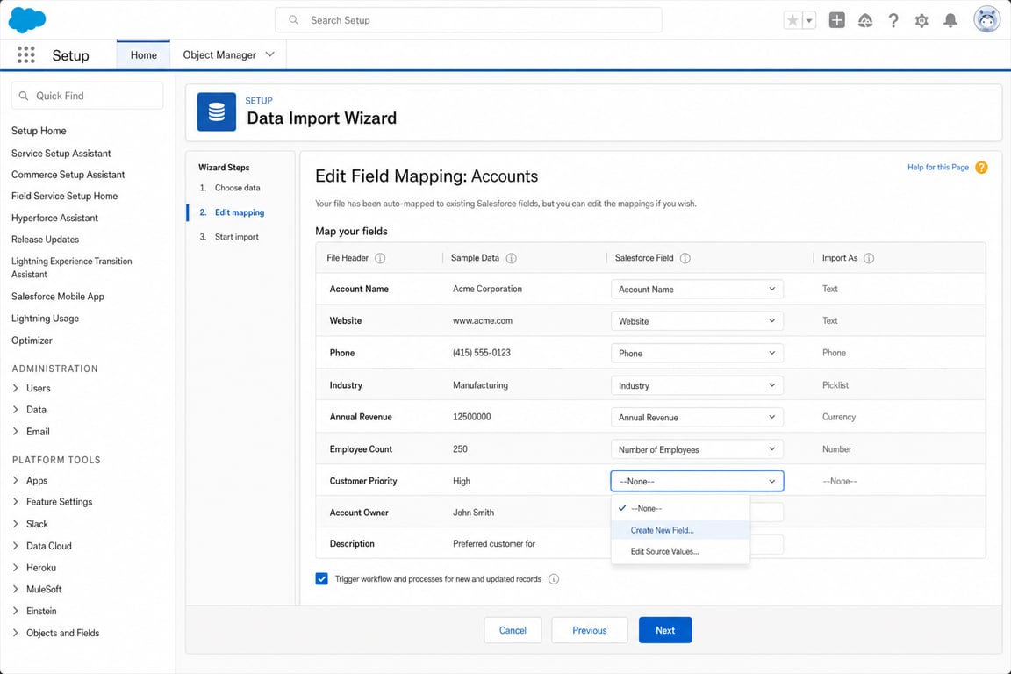Go to wizard step Start import
This screenshot has height=674, width=1011.
(237, 237)
